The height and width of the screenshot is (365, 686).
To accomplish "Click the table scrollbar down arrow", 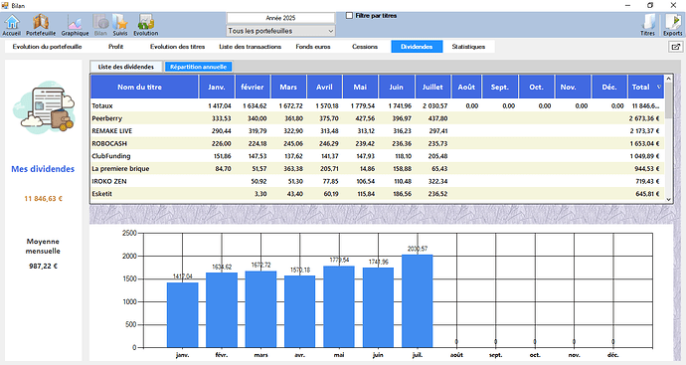I will click(668, 199).
